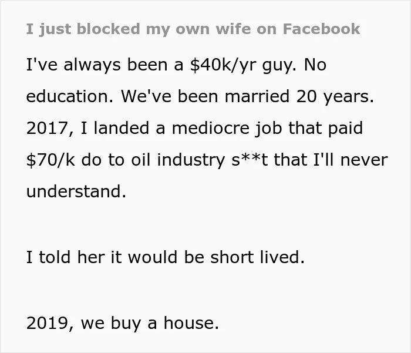Click the phrase 'We've been married 20 years.'

[247, 96]
